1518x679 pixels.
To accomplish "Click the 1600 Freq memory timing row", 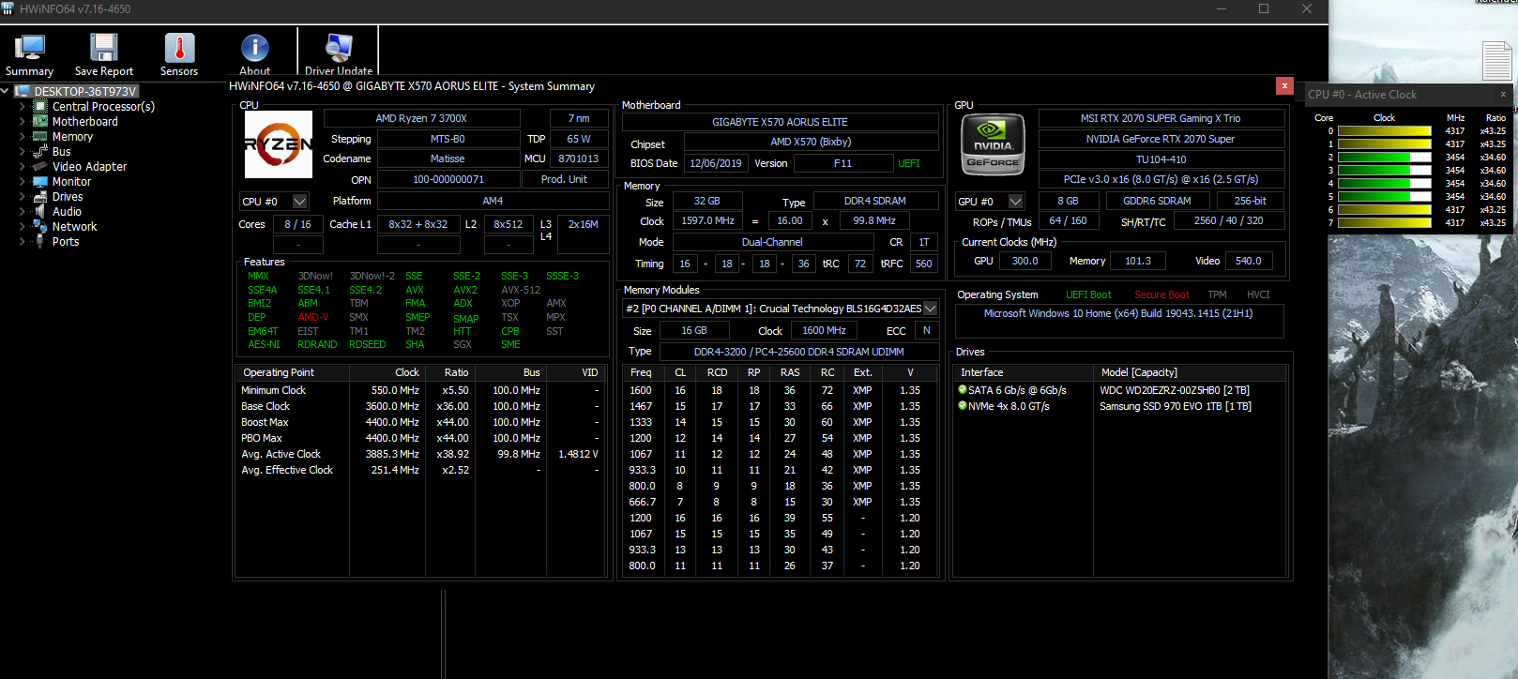I will [x=780, y=390].
